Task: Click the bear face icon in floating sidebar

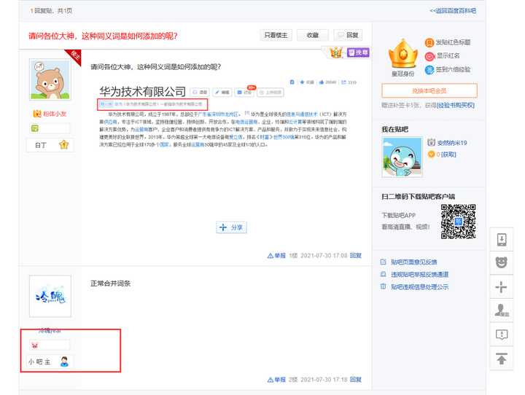Action: [501, 262]
